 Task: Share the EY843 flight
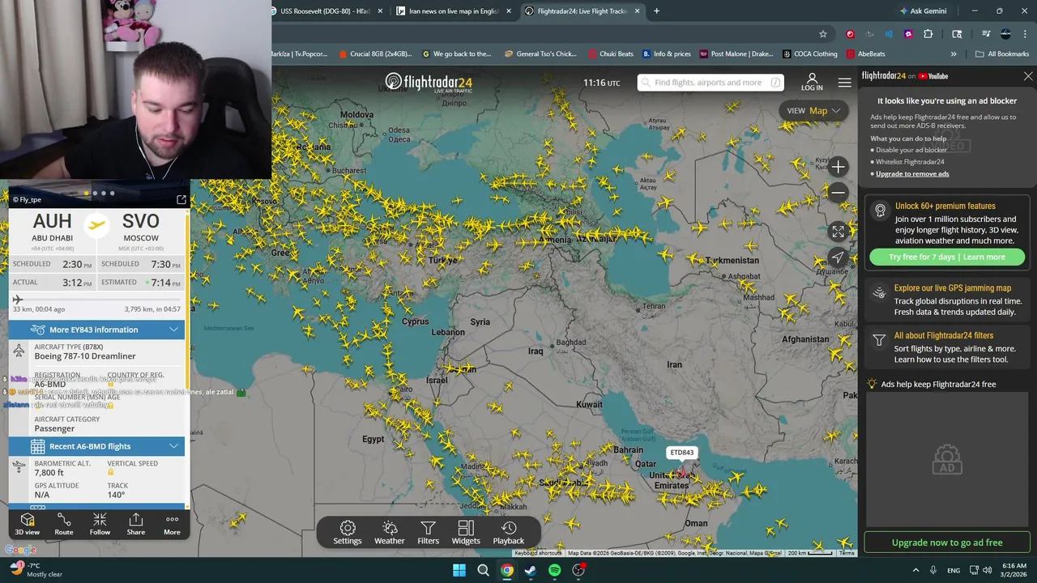(x=136, y=524)
